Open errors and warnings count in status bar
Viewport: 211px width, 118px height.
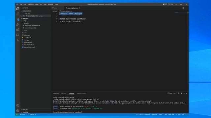[x=33, y=114]
